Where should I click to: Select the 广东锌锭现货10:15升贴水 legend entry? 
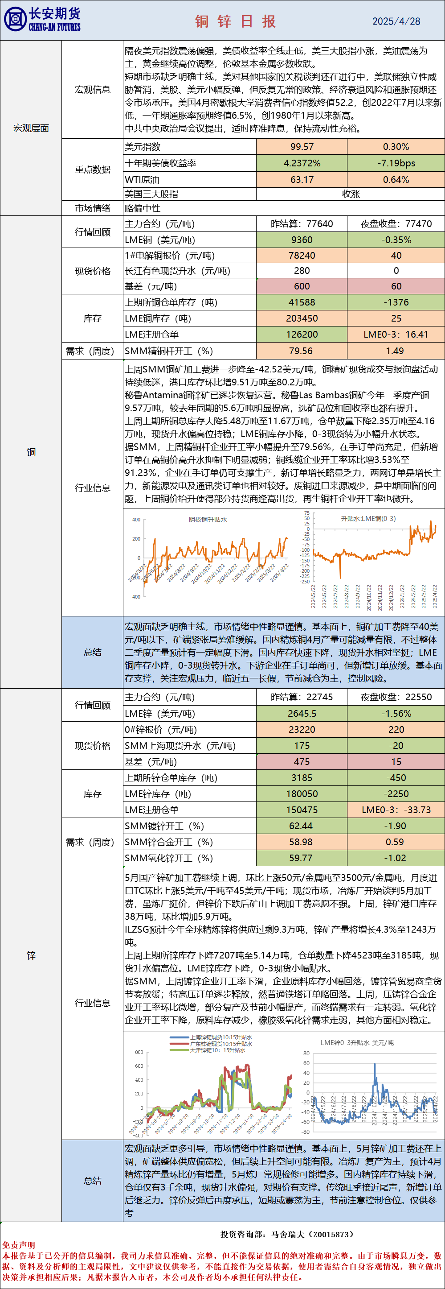211,1044
